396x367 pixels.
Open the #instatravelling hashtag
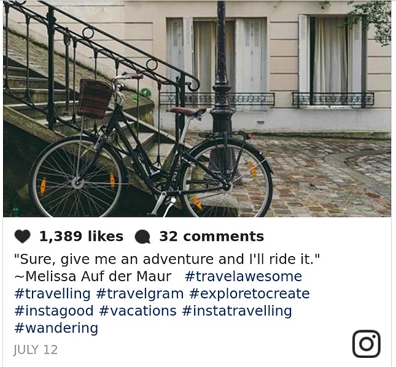(237, 311)
